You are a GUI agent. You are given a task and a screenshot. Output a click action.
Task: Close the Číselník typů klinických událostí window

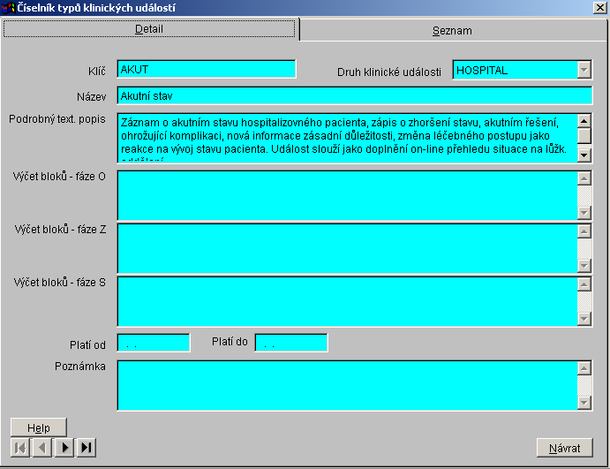599,7
